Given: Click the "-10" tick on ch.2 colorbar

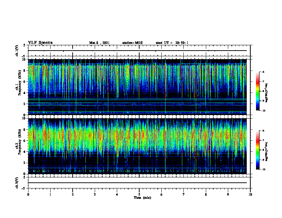Looking at the screenshot, I should pyautogui.click(x=263, y=170).
